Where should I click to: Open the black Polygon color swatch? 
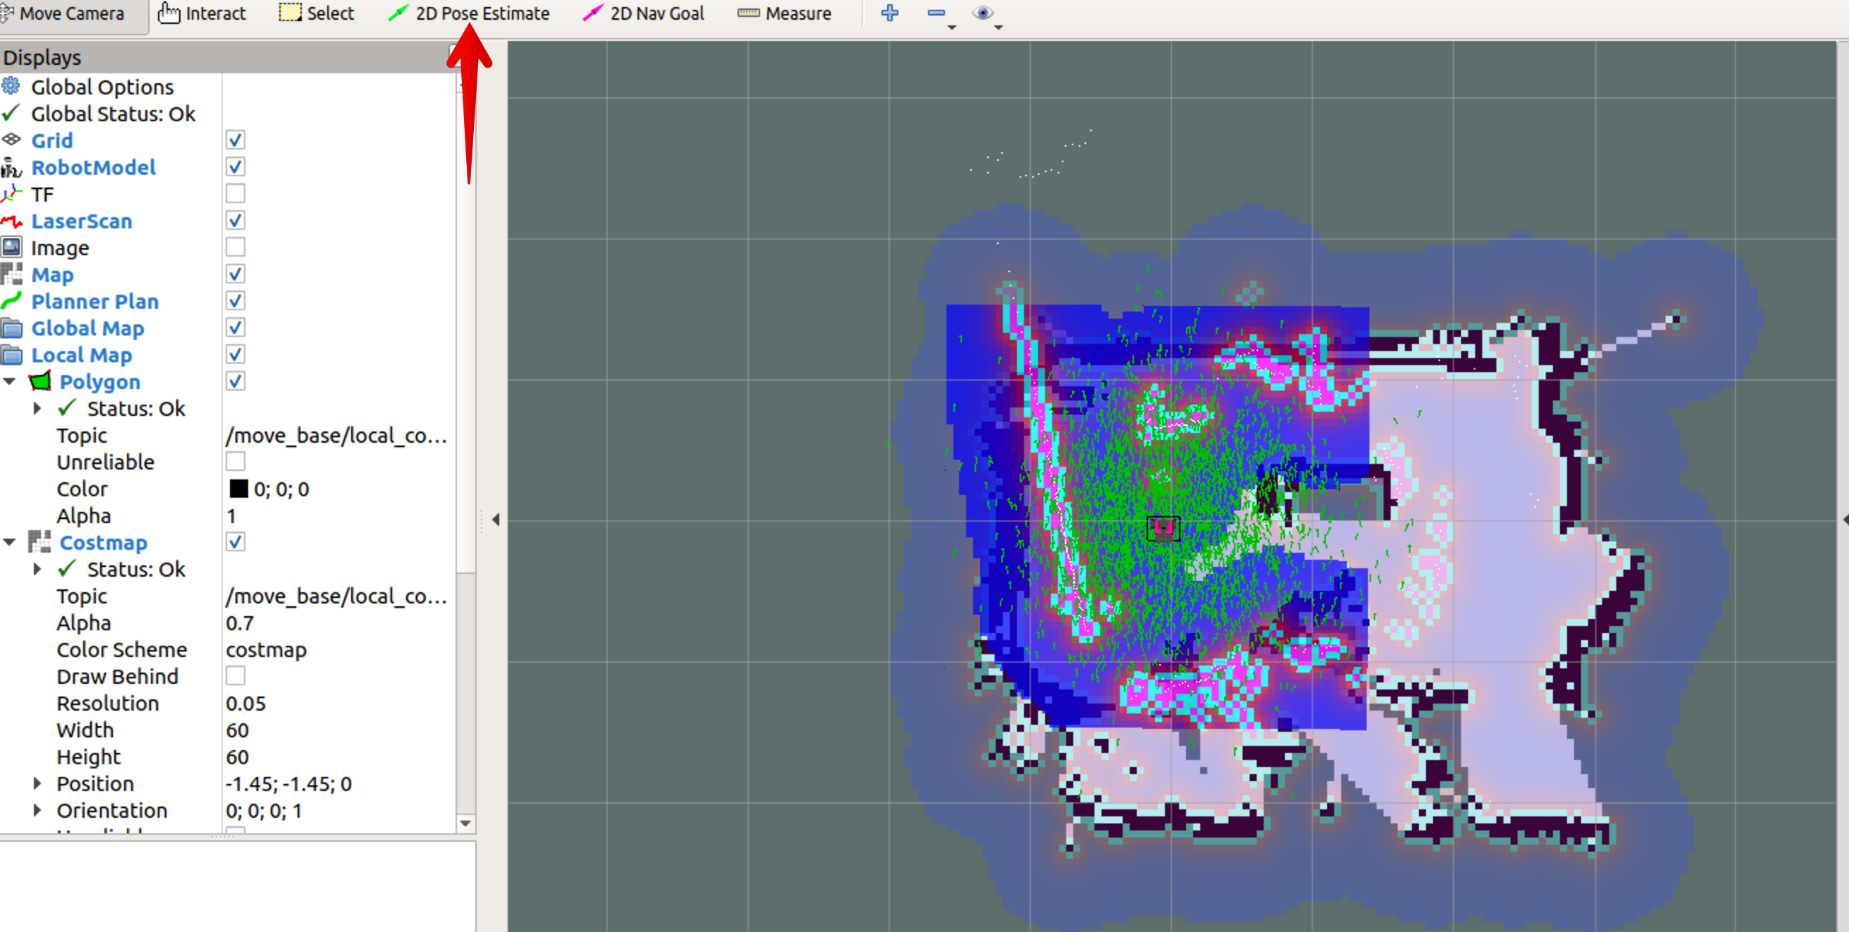[x=238, y=489]
